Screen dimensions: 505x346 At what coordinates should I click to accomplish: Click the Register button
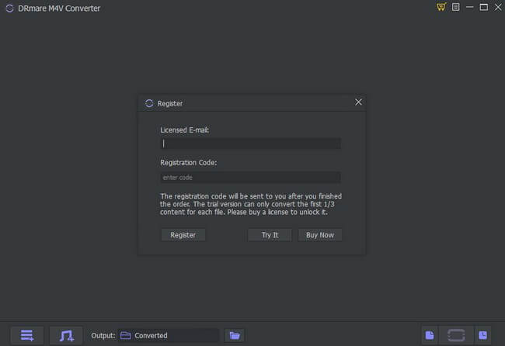(183, 235)
